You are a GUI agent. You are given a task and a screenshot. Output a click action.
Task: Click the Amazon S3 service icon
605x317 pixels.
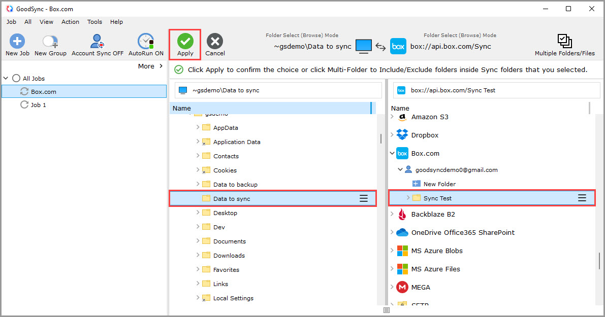[402, 117]
